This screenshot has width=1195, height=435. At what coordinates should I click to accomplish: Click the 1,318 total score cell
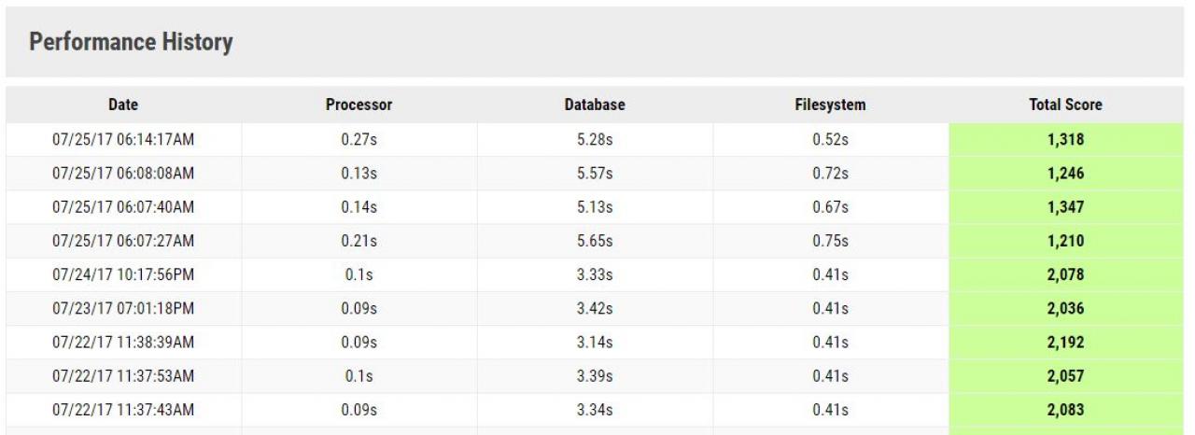point(1065,140)
